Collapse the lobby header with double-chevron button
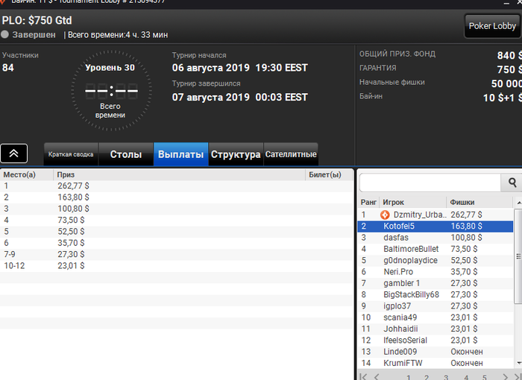Image resolution: width=522 pixels, height=380 pixels. 13,153
